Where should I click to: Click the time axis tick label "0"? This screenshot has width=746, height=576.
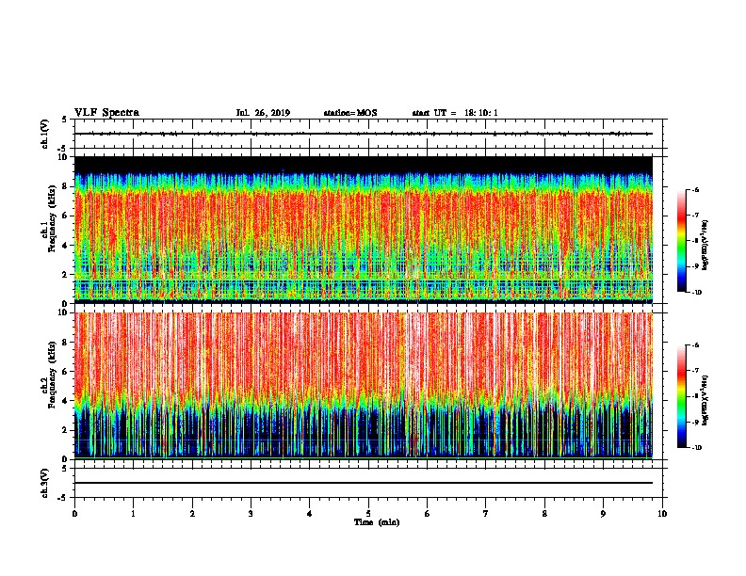[x=74, y=513]
